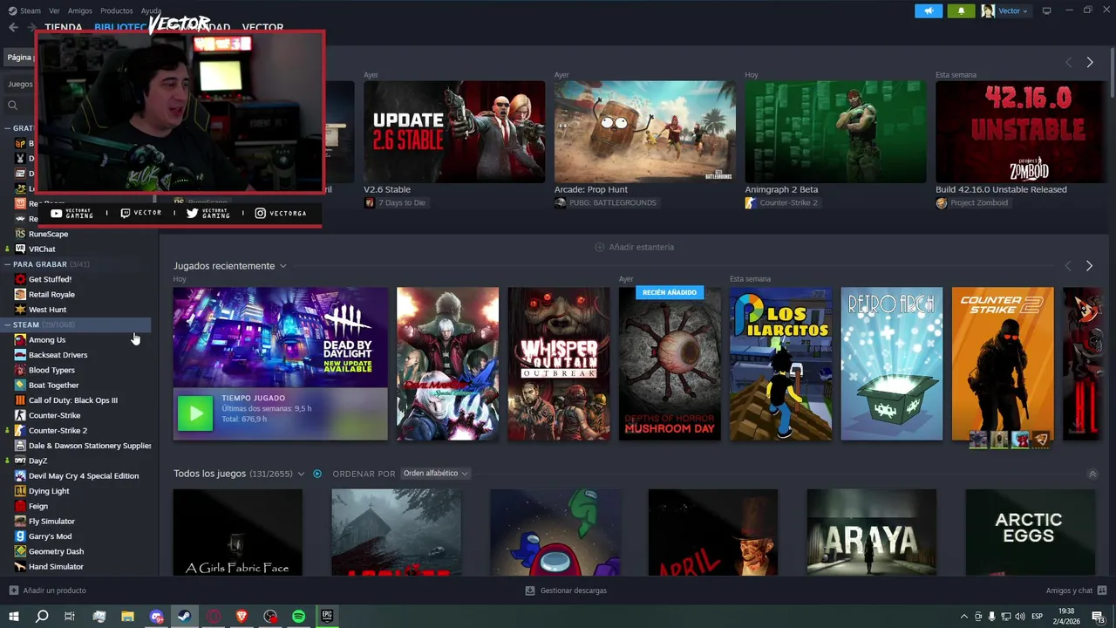Click the Backseat Drivers sidebar icon
Viewport: 1116px width, 628px height.
click(x=20, y=355)
